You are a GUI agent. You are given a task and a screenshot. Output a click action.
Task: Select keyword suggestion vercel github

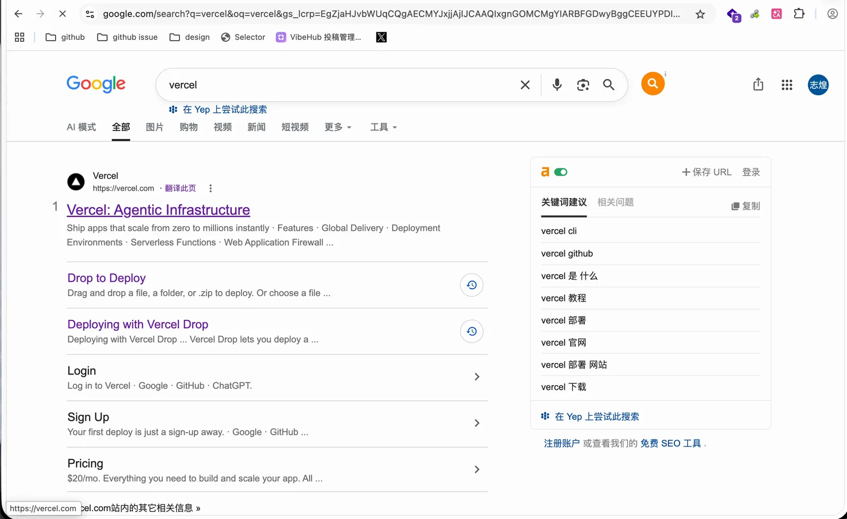coord(567,254)
